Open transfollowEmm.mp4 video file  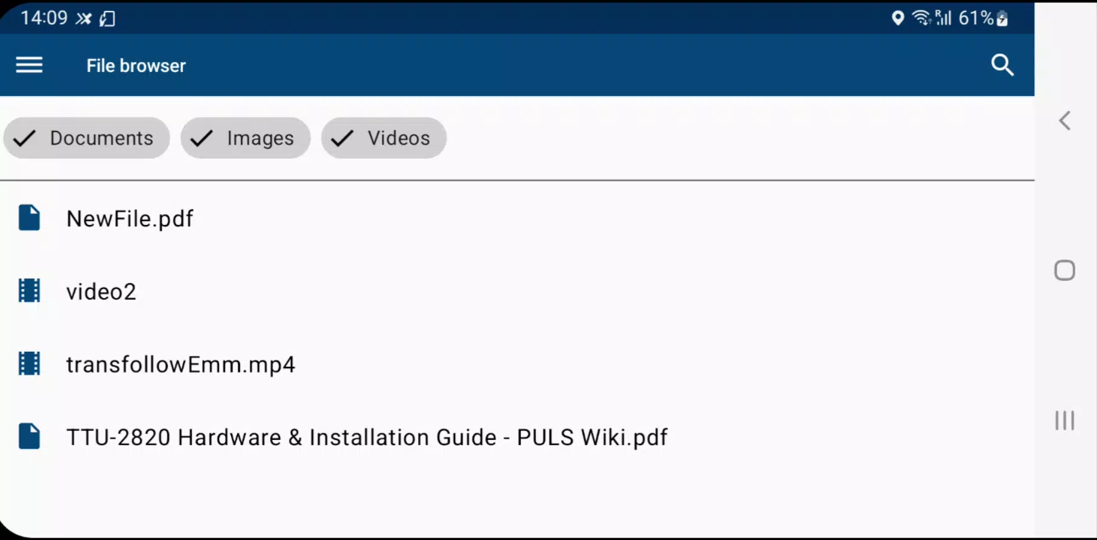[517, 364]
